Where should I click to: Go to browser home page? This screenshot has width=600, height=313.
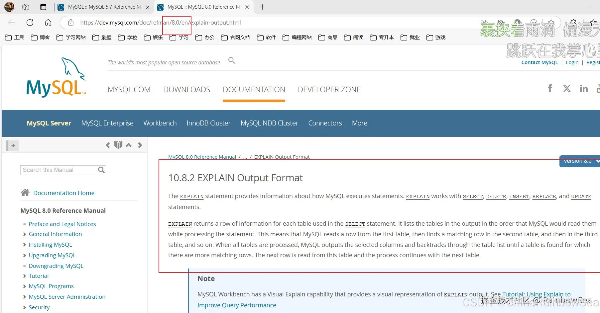click(48, 23)
